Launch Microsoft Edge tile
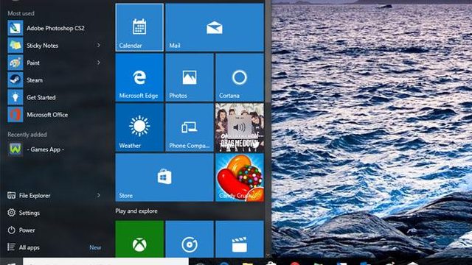 pos(139,77)
